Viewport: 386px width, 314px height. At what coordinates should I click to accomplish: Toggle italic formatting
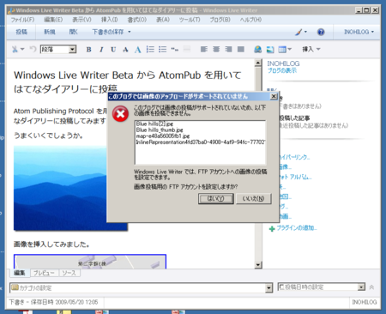click(x=101, y=49)
